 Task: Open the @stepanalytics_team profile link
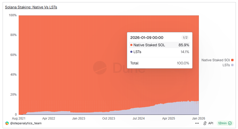click(x=25, y=123)
